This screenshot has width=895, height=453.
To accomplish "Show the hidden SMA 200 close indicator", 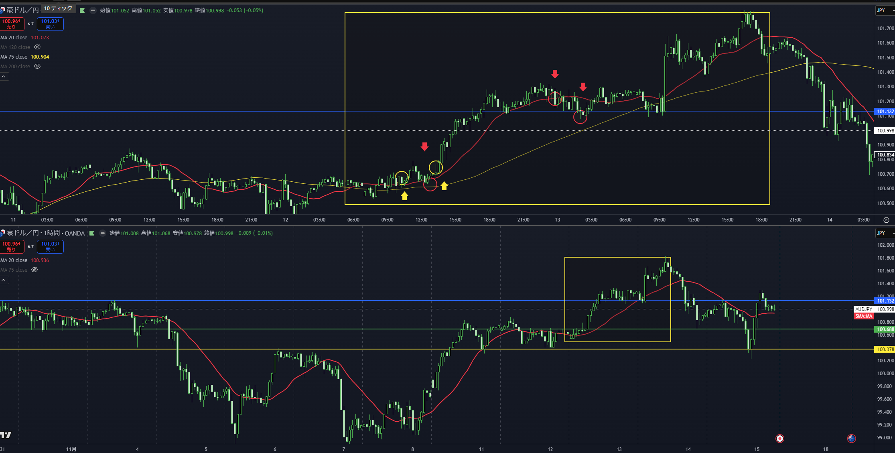I will pos(37,67).
